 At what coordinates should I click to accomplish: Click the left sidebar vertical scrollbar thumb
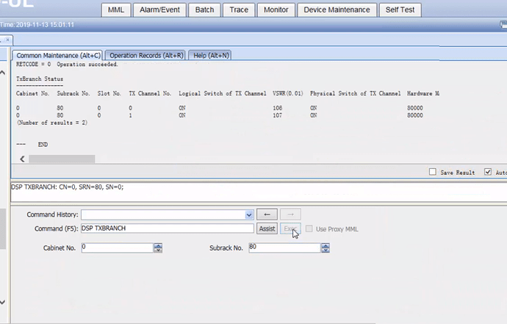[x=3, y=228]
